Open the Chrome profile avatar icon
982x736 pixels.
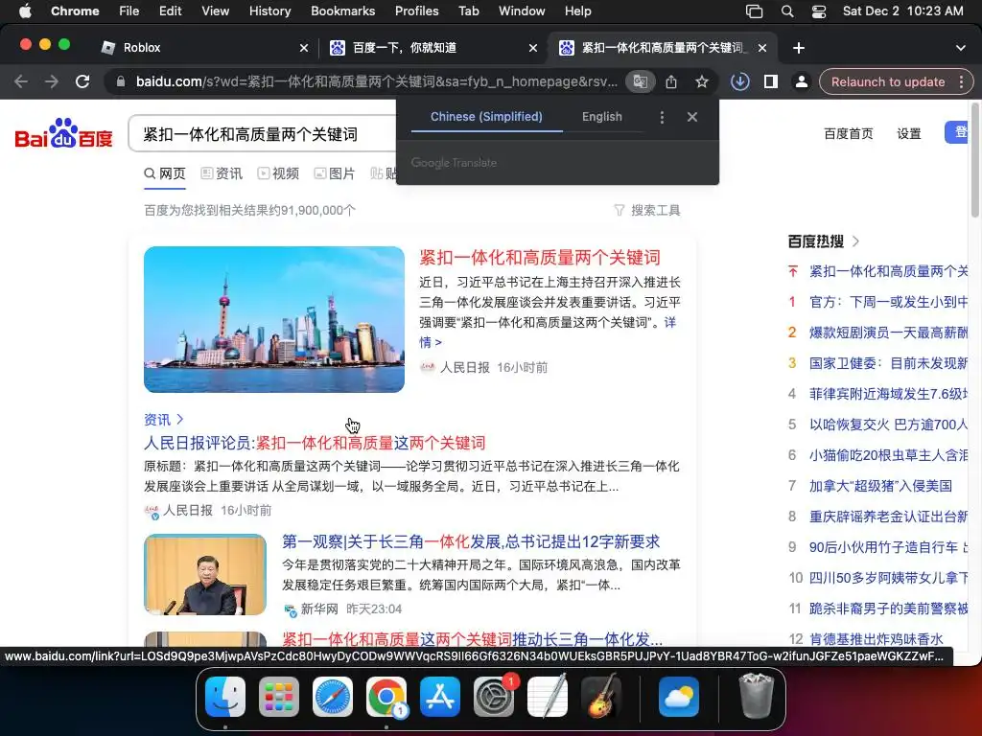tap(801, 81)
